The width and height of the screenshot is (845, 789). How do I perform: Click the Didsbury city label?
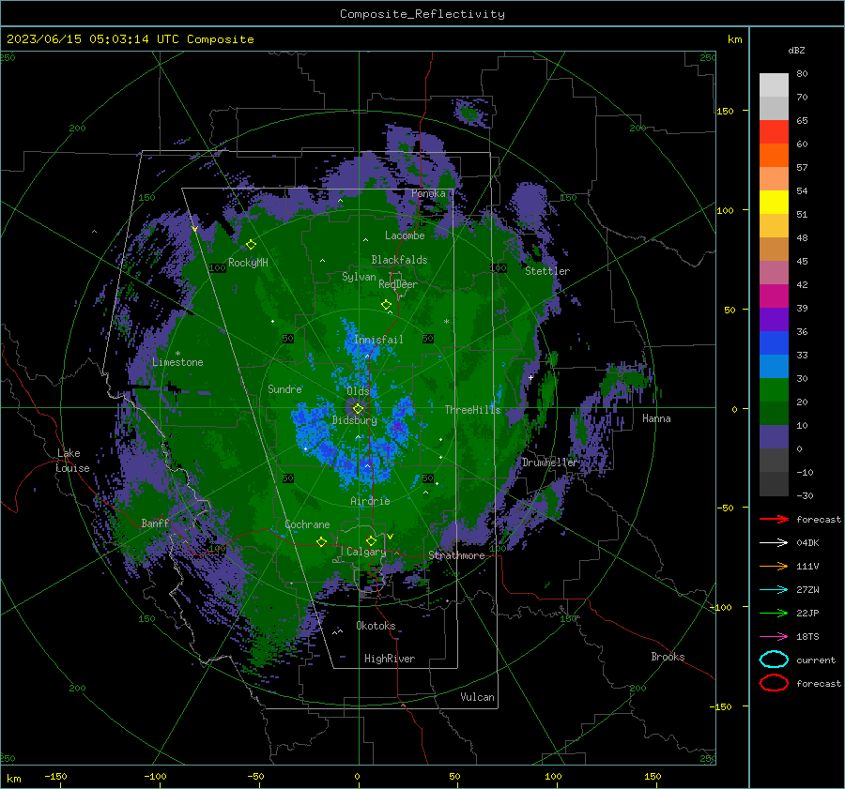355,420
